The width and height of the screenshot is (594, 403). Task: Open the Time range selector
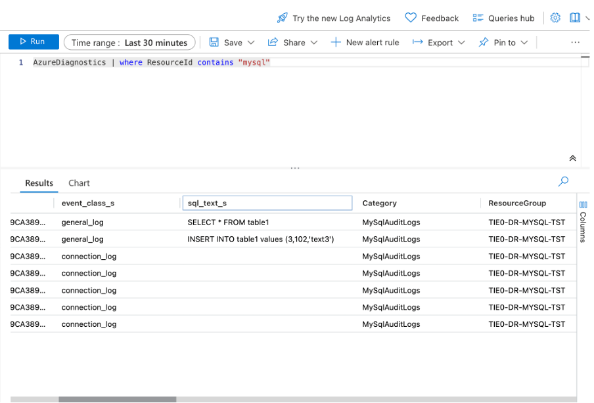point(129,43)
